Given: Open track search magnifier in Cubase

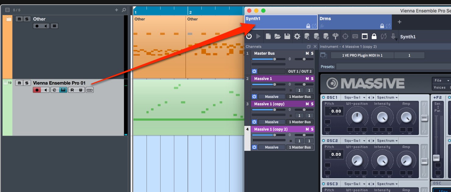Looking at the screenshot, I should pyautogui.click(x=124, y=10).
